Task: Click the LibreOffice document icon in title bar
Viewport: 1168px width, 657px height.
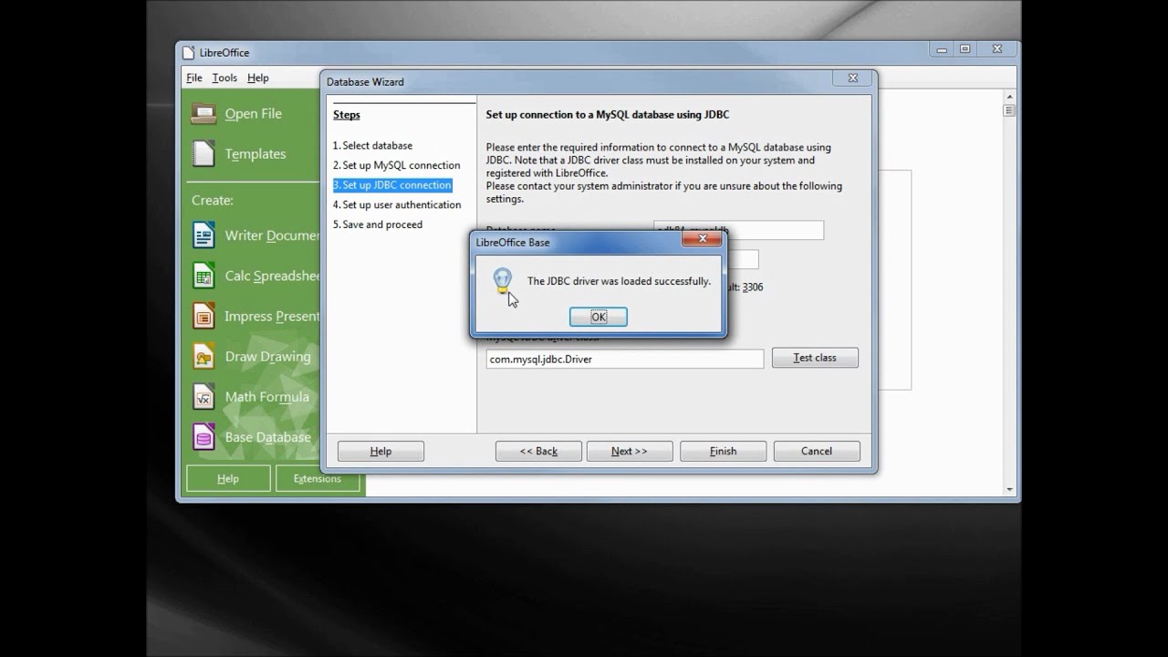Action: pos(188,52)
